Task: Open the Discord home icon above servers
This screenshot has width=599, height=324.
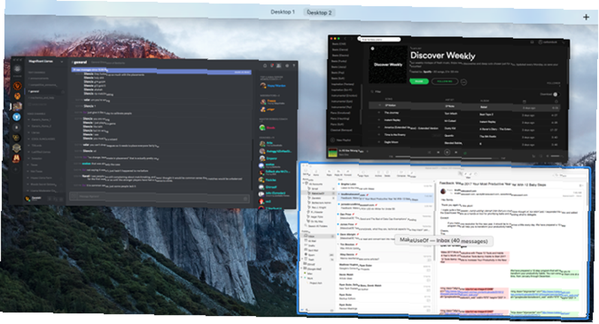Action: [17, 69]
